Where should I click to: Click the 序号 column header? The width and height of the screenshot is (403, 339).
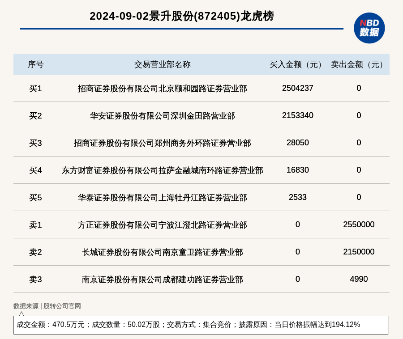36,64
